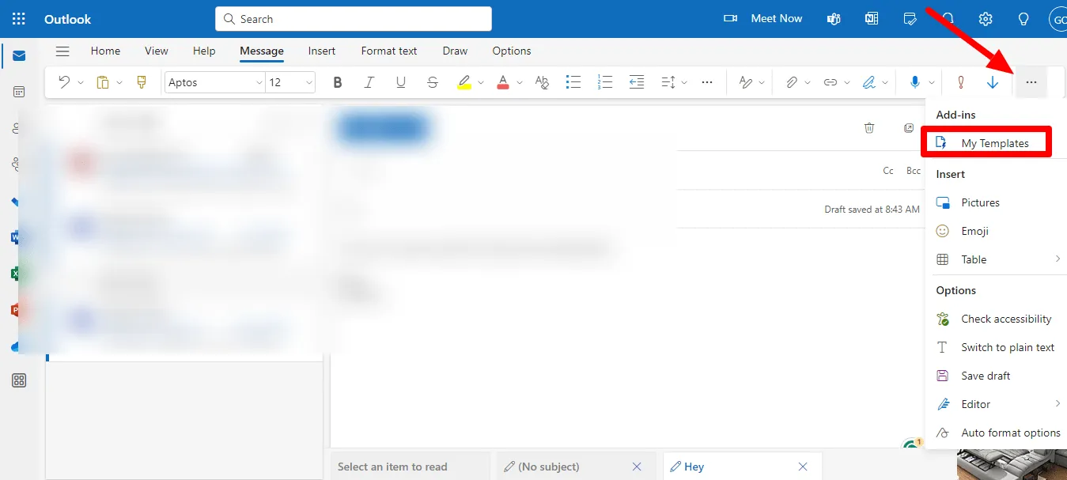1067x480 pixels.
Task: Expand the font color dropdown arrow
Action: tap(520, 82)
